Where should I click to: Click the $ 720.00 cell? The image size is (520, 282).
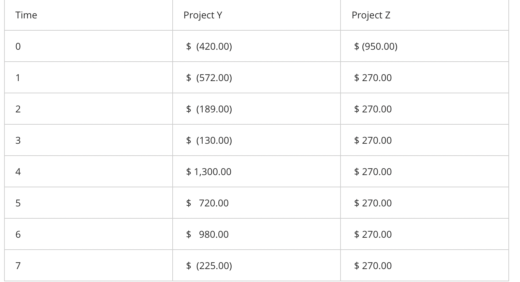click(x=207, y=203)
